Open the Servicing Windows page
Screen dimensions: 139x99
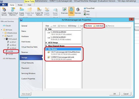pos(31,73)
